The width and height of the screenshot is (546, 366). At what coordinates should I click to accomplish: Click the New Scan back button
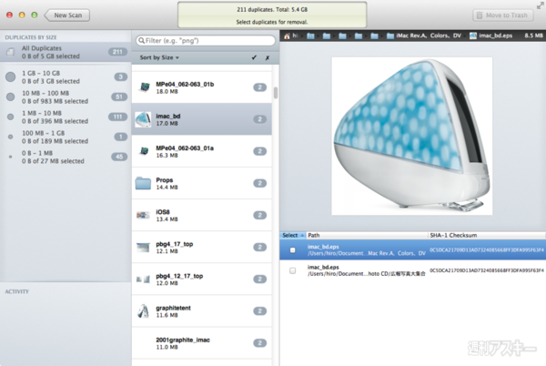pos(67,15)
